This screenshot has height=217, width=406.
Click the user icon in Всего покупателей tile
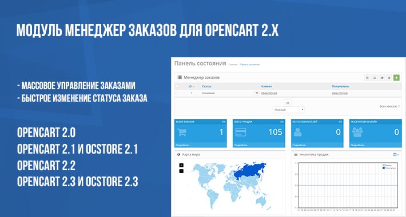click(x=298, y=132)
